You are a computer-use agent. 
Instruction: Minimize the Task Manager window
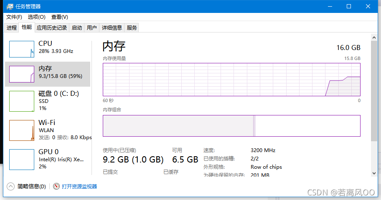tap(330, 6)
